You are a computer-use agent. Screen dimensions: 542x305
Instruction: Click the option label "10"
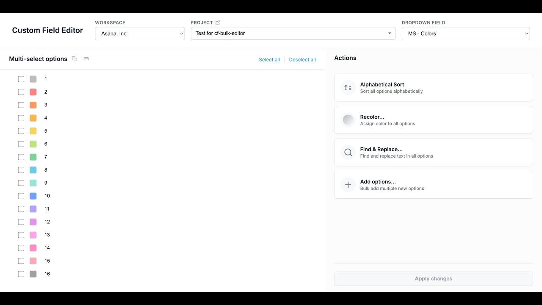(47, 196)
